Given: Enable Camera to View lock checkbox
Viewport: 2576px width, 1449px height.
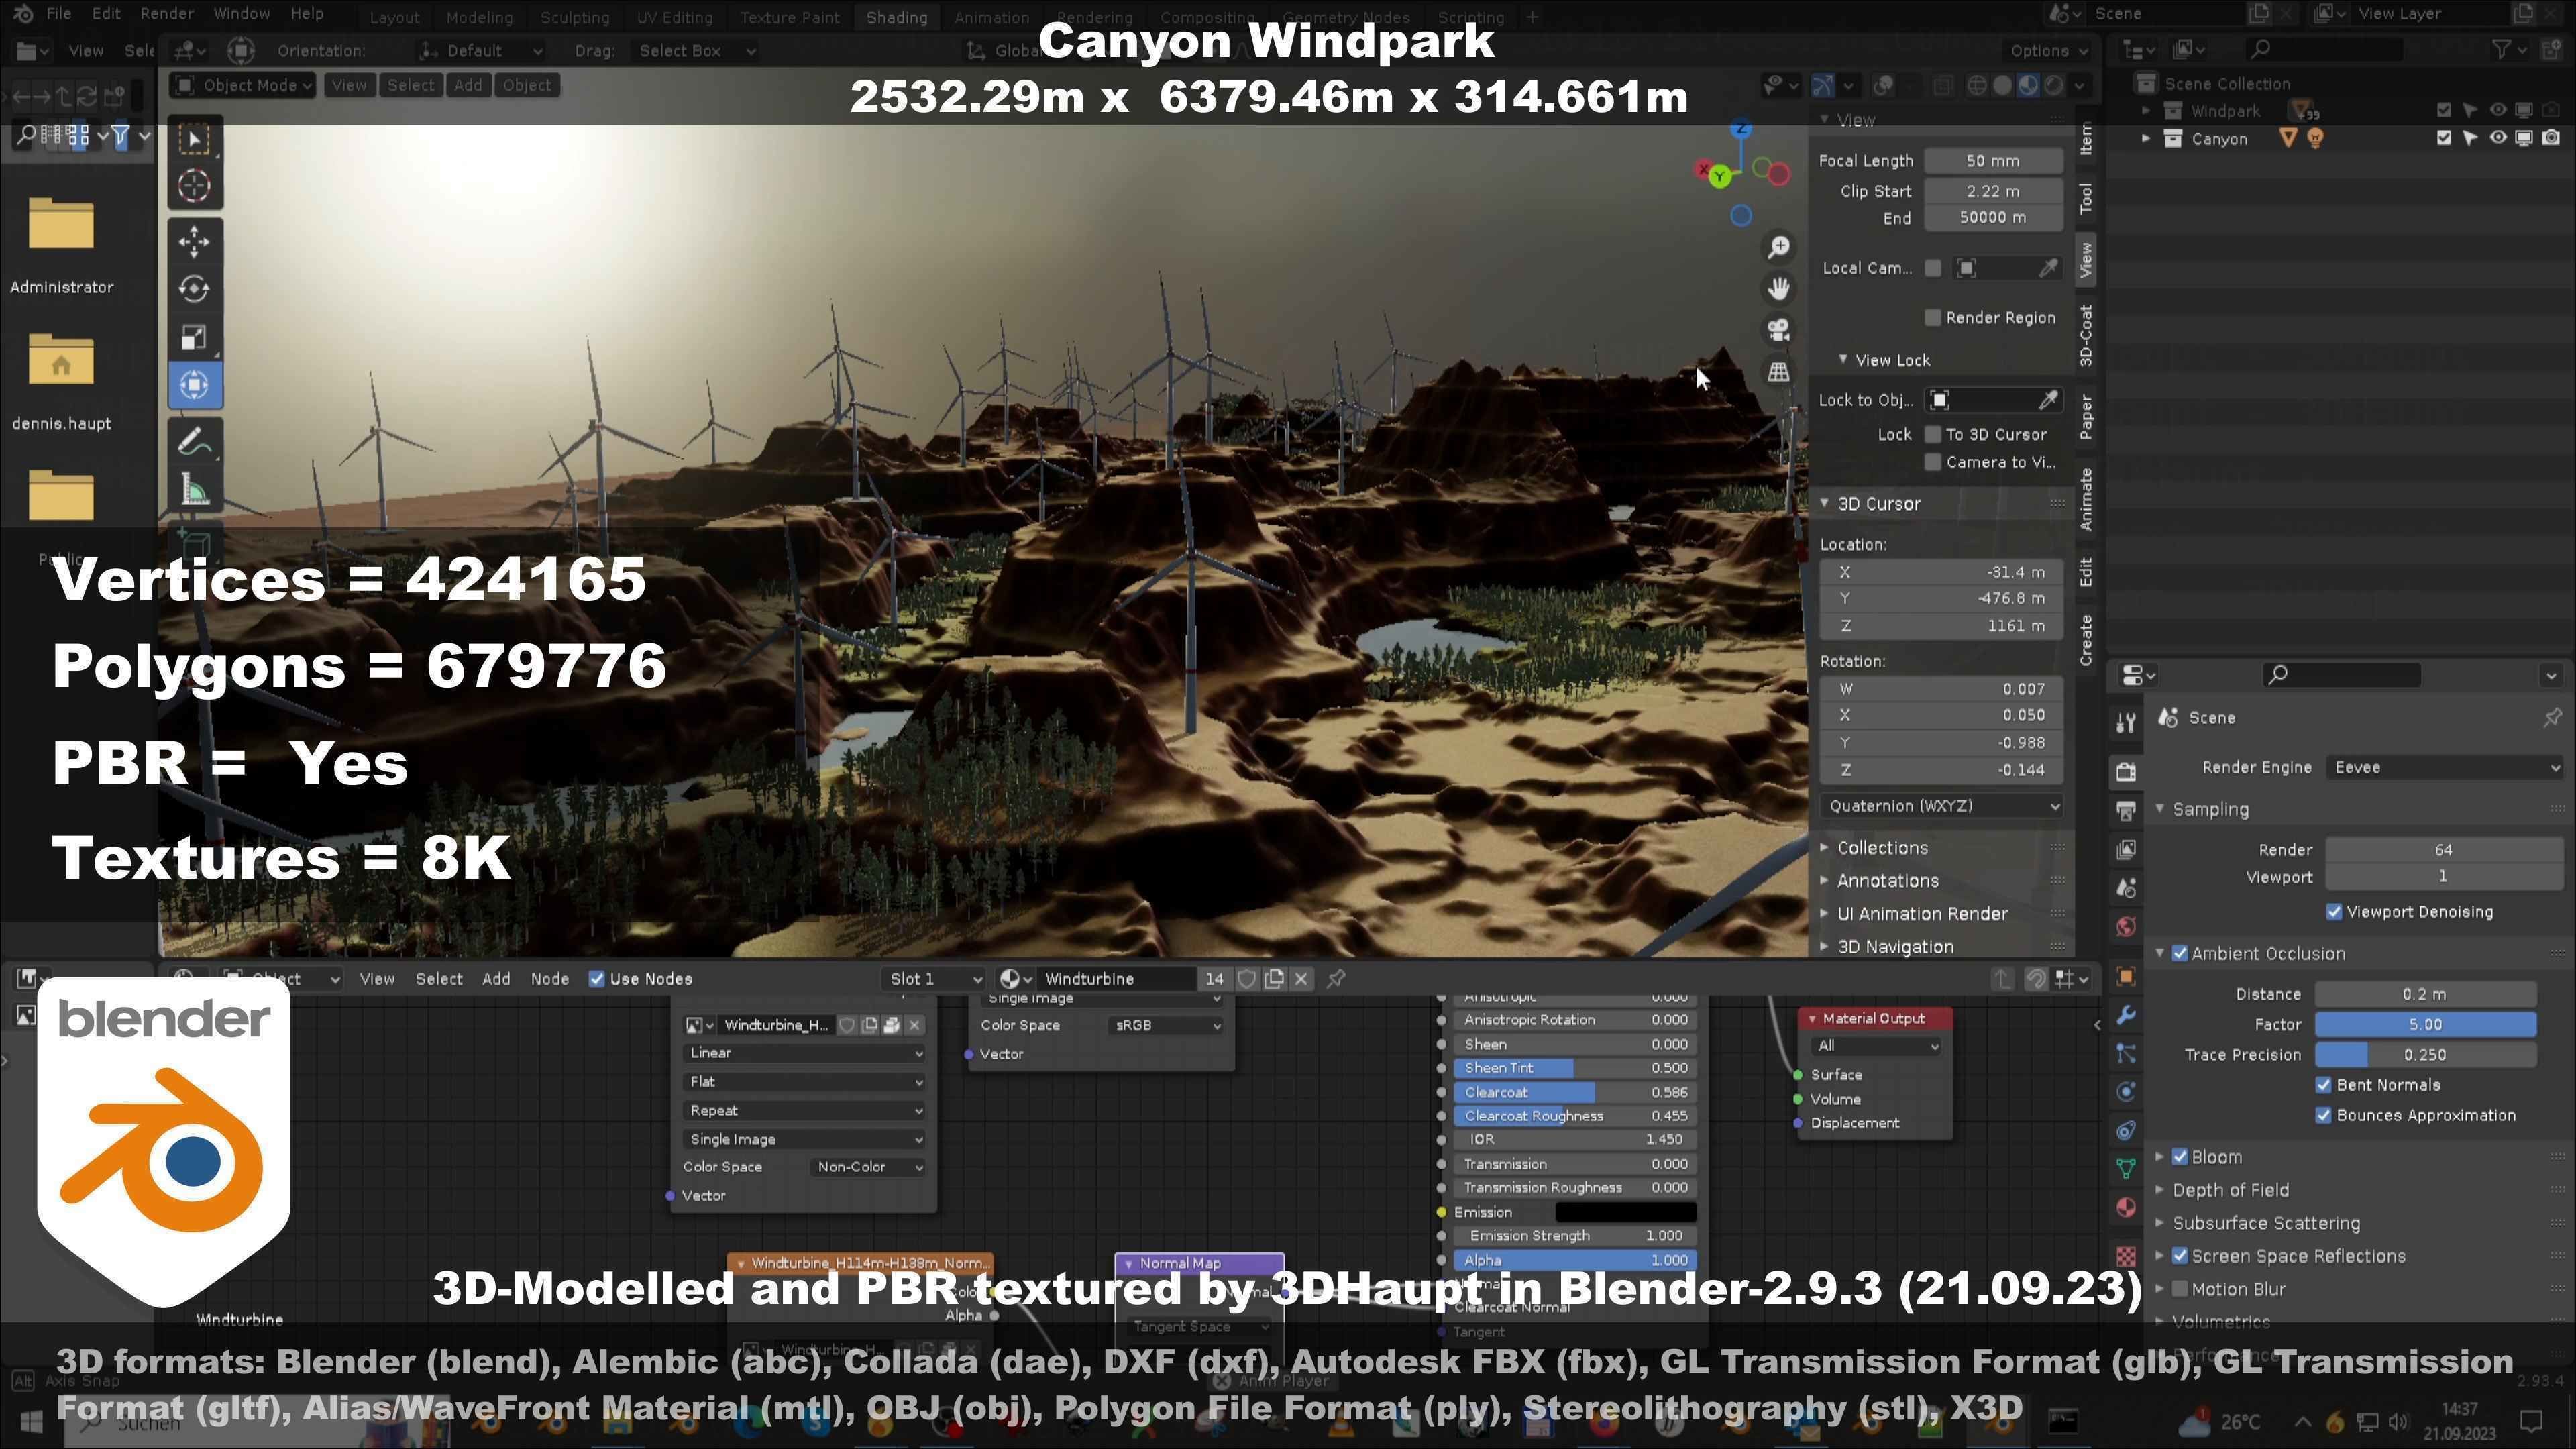Looking at the screenshot, I should (1933, 462).
